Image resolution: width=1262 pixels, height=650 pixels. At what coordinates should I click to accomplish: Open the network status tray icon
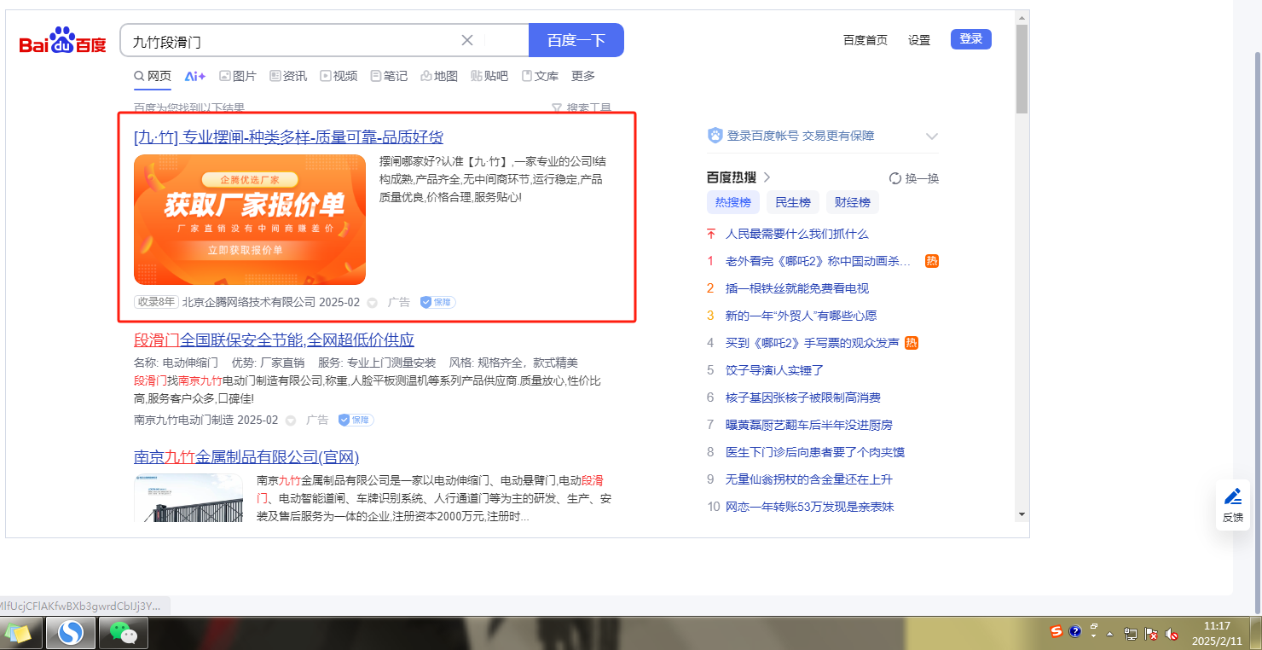click(1131, 634)
